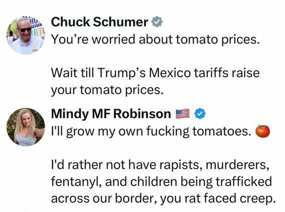Open Mindy MF Robinson's profile picture
The image size is (285, 212).
pos(26,127)
